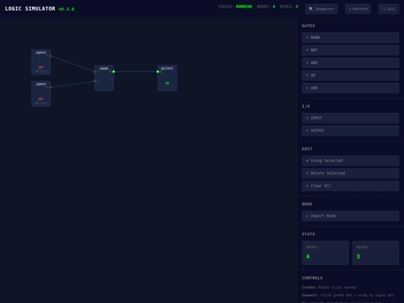The width and height of the screenshot is (404, 303).
Task: Add a NOT gate from palette
Action: pyautogui.click(x=350, y=50)
